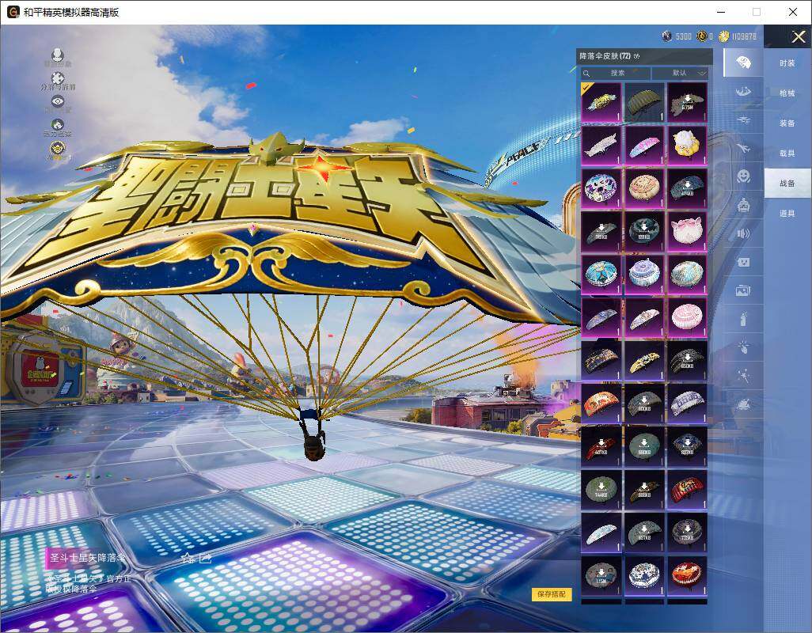Favorite the parachute with the star icon
The image size is (812, 633).
[x=188, y=558]
